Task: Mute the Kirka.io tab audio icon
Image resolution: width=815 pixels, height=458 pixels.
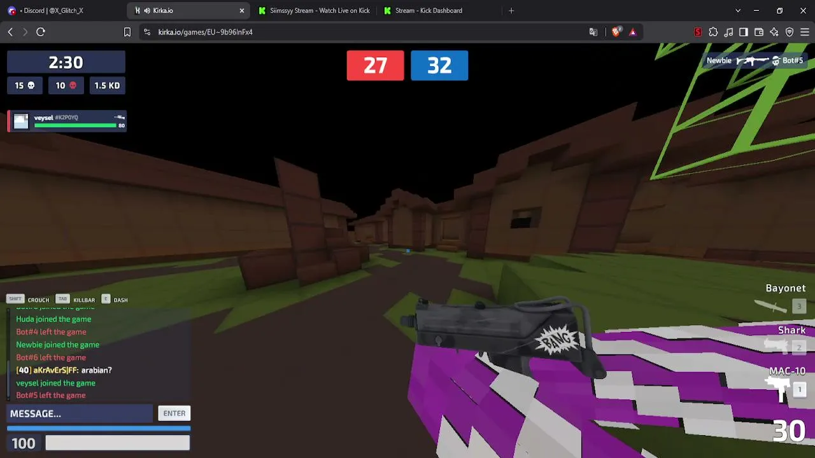Action: pyautogui.click(x=147, y=11)
